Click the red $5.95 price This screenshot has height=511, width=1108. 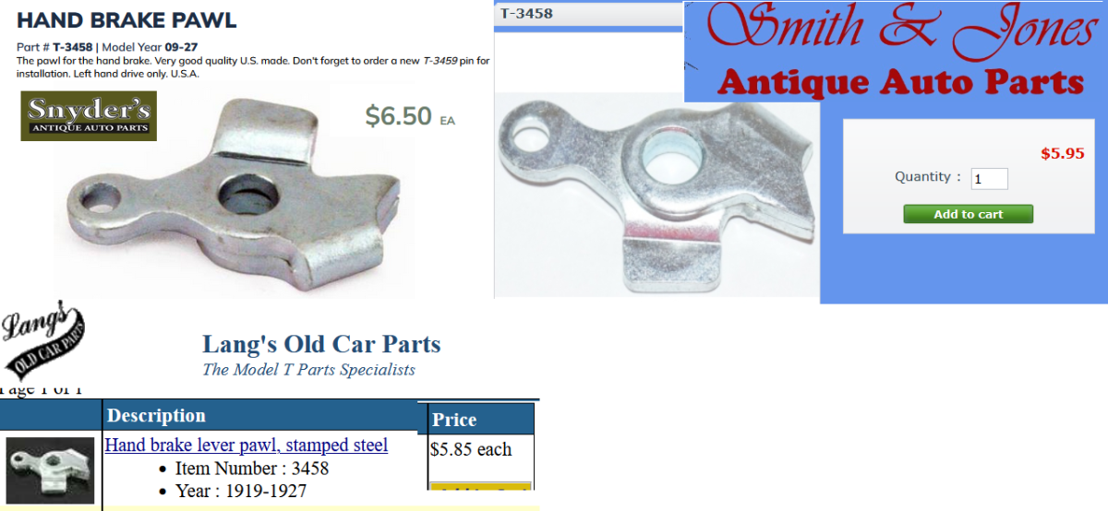pyautogui.click(x=1062, y=154)
